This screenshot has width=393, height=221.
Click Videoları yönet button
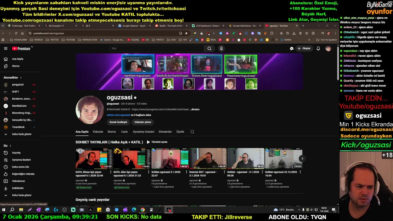[x=142, y=122]
